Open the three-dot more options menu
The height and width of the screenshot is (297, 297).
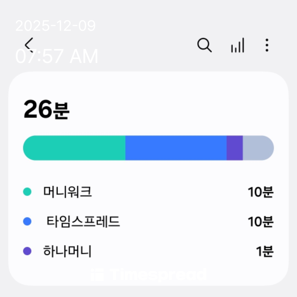pyautogui.click(x=266, y=45)
